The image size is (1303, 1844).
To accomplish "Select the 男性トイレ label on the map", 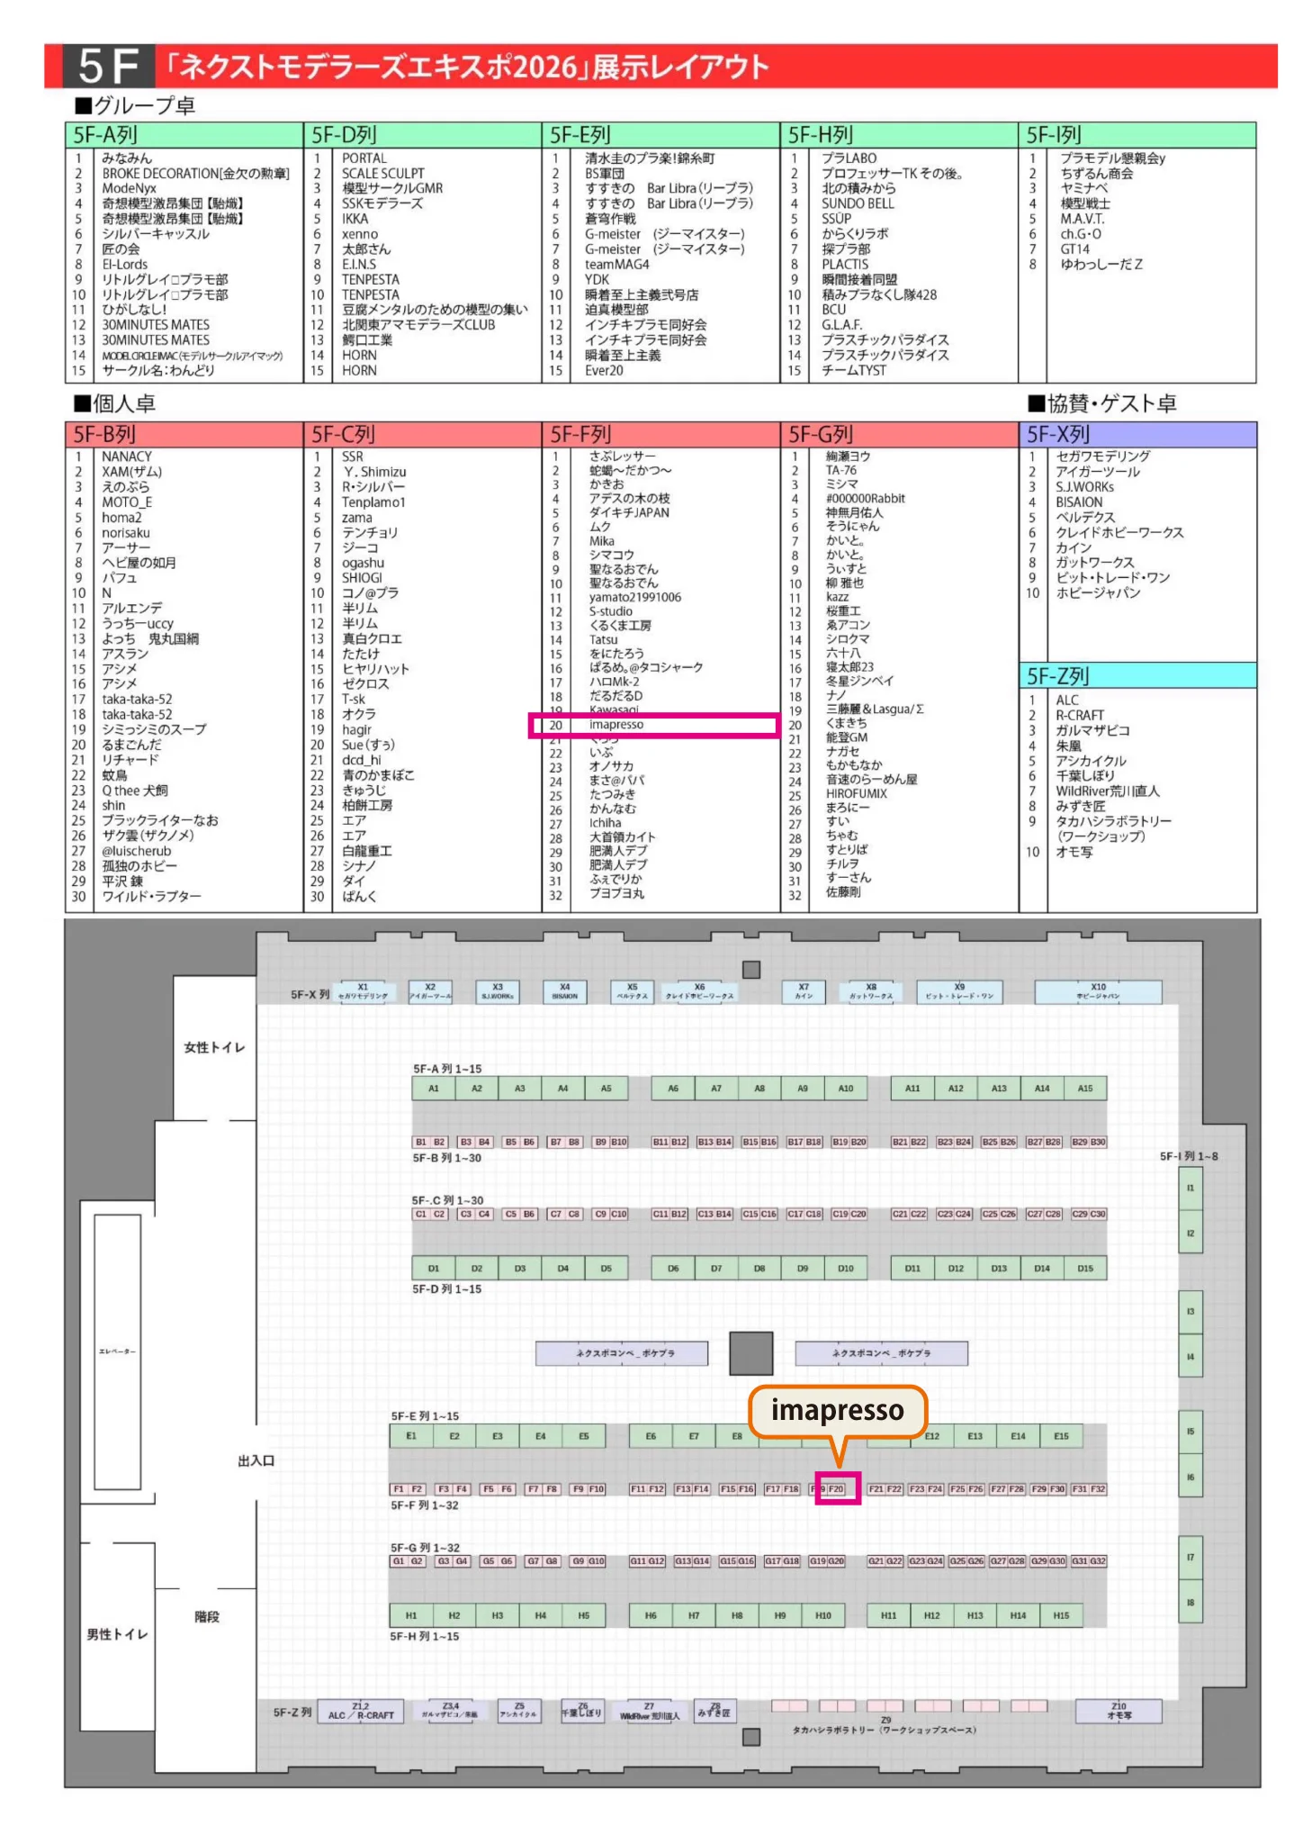I will (x=117, y=1634).
